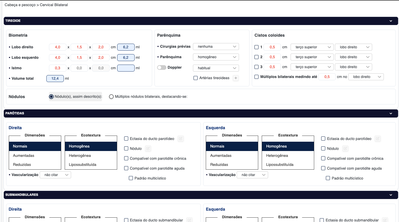Screen dimensions: 399x222
Task: Collapse the Submandibulares section chevron
Action: pyautogui.click(x=391, y=195)
